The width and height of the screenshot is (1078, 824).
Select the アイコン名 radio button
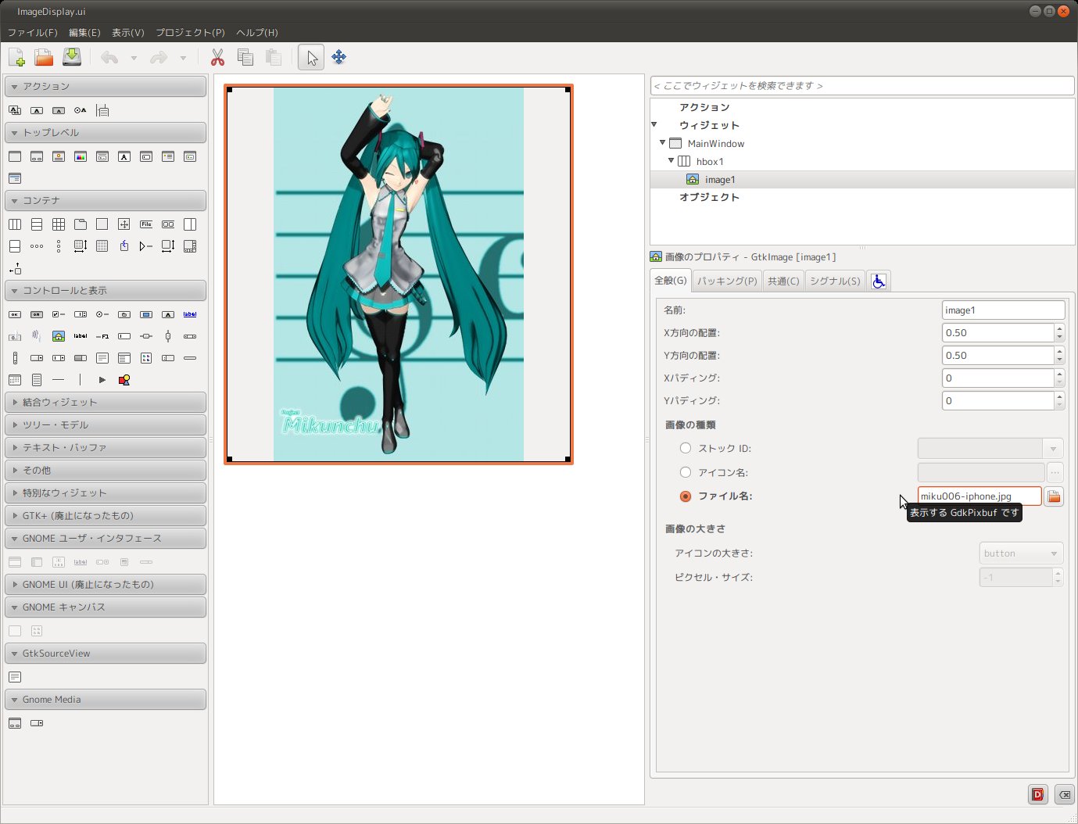(686, 472)
